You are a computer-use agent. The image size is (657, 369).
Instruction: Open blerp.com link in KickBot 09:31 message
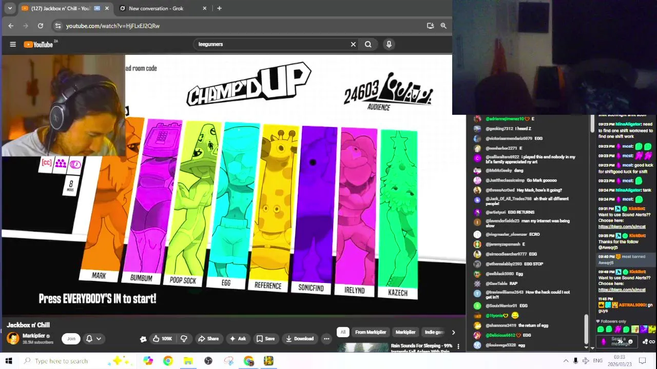point(622,227)
